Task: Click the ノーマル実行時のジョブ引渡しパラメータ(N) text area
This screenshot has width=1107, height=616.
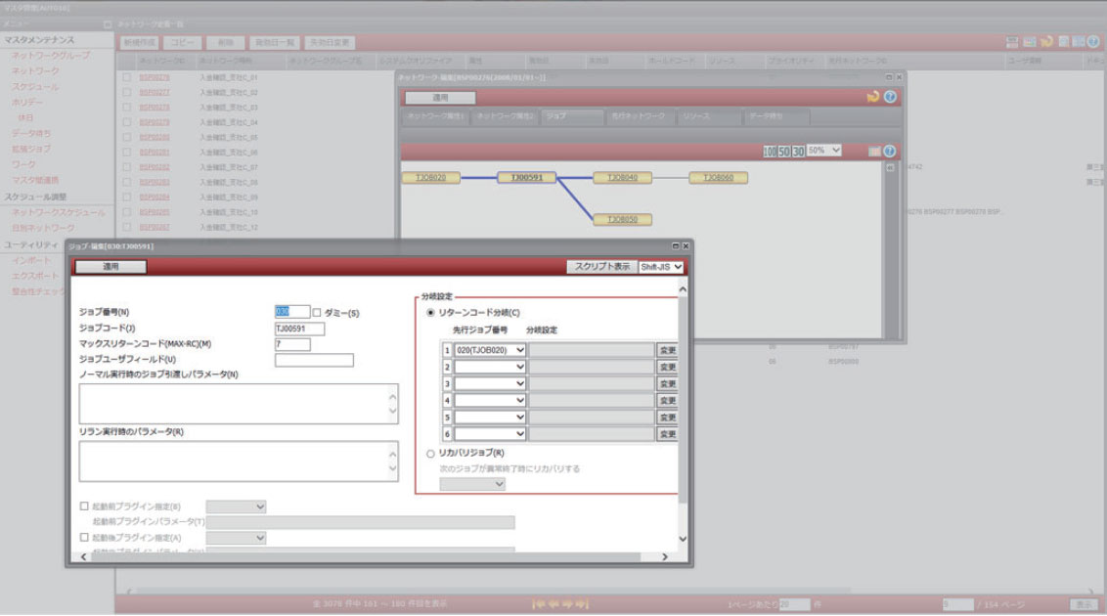Action: click(x=239, y=404)
